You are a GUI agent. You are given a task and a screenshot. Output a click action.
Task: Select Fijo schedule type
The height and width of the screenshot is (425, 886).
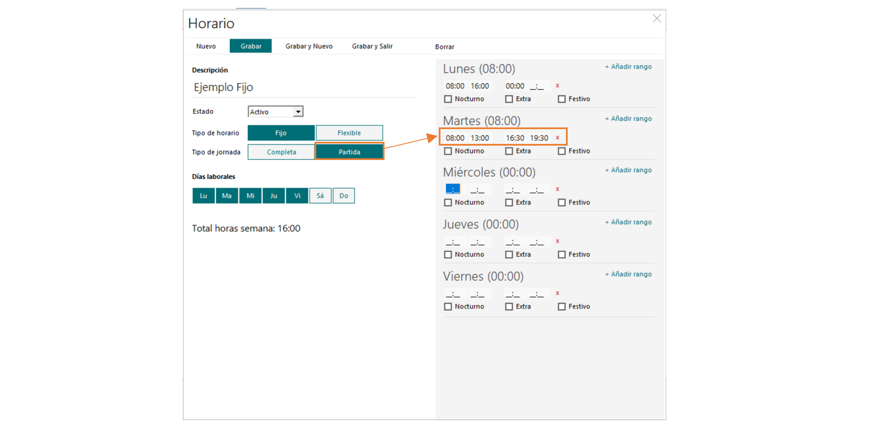point(281,133)
